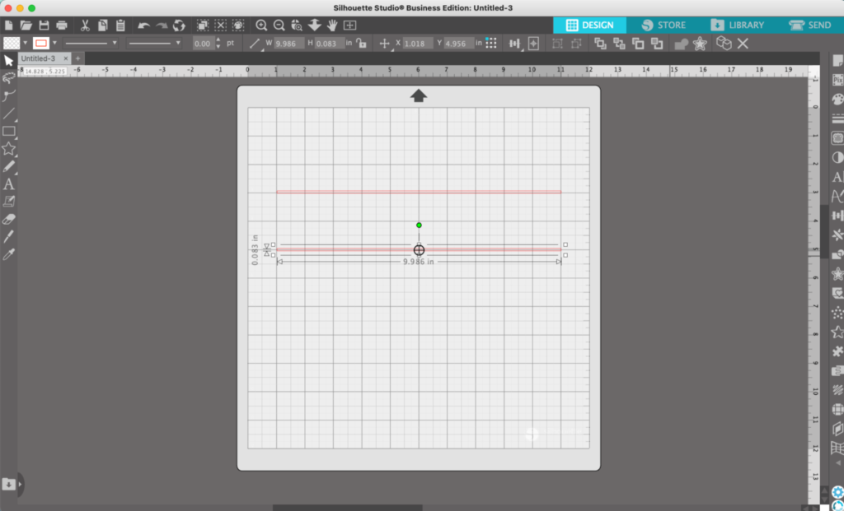
Task: Open the line thickness dropdown
Action: tap(154, 43)
